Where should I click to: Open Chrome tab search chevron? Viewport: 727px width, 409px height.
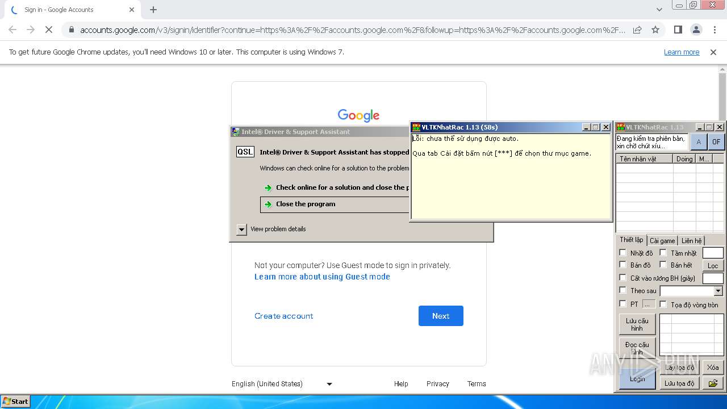pos(659,10)
